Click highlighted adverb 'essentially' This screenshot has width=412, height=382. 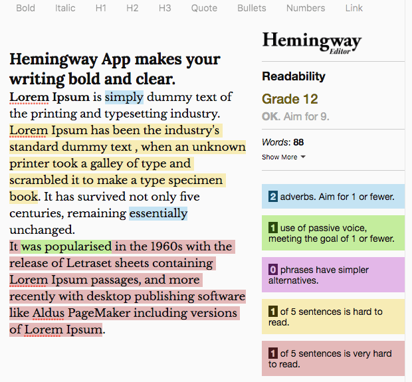(x=158, y=213)
